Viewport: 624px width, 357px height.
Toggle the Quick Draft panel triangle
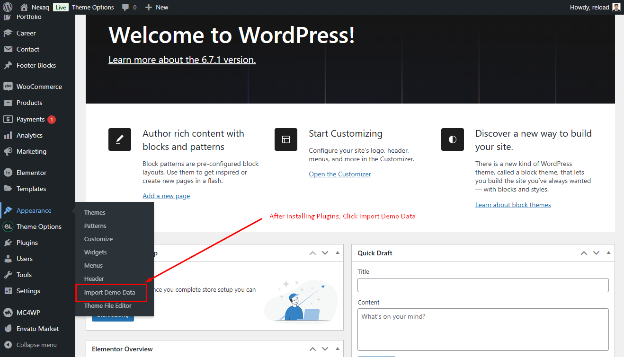pos(608,253)
